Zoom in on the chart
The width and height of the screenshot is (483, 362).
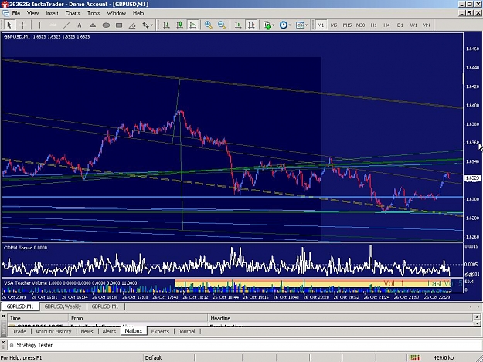(209, 25)
